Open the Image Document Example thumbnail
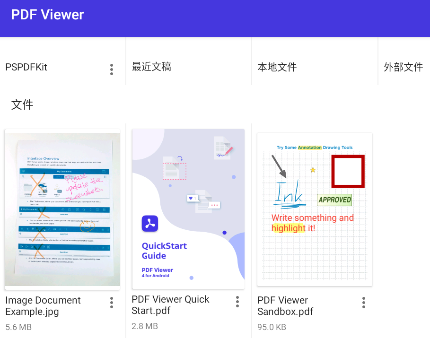The width and height of the screenshot is (430, 348). (62, 209)
